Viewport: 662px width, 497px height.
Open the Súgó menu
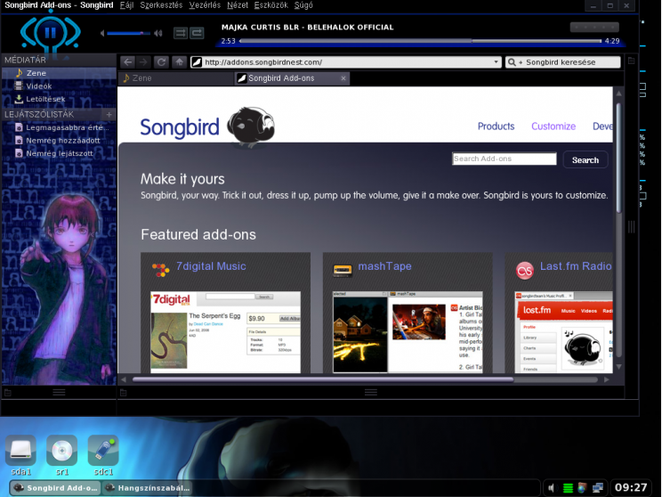pos(303,5)
